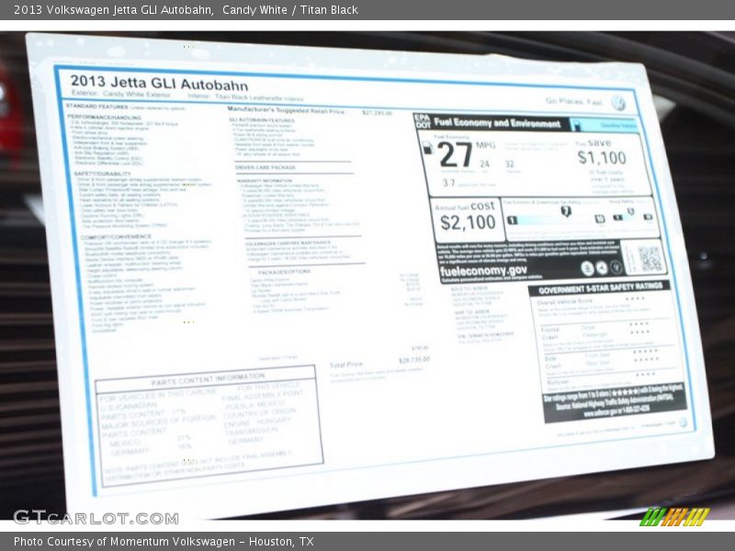Click the QR code on the fuel label
The width and height of the screenshot is (735, 551).
tap(650, 259)
